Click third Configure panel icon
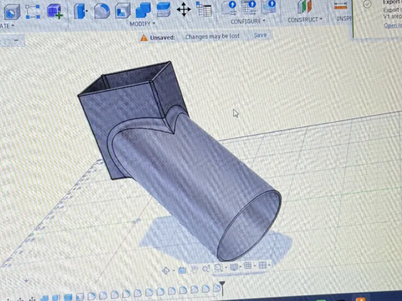The width and height of the screenshot is (402, 301). [268, 7]
